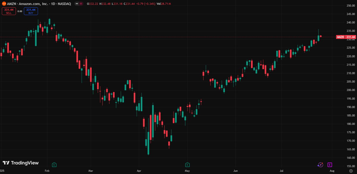The height and width of the screenshot is (174, 357).
Task: Click the 160.00 price axis label
Action: [x=350, y=158]
